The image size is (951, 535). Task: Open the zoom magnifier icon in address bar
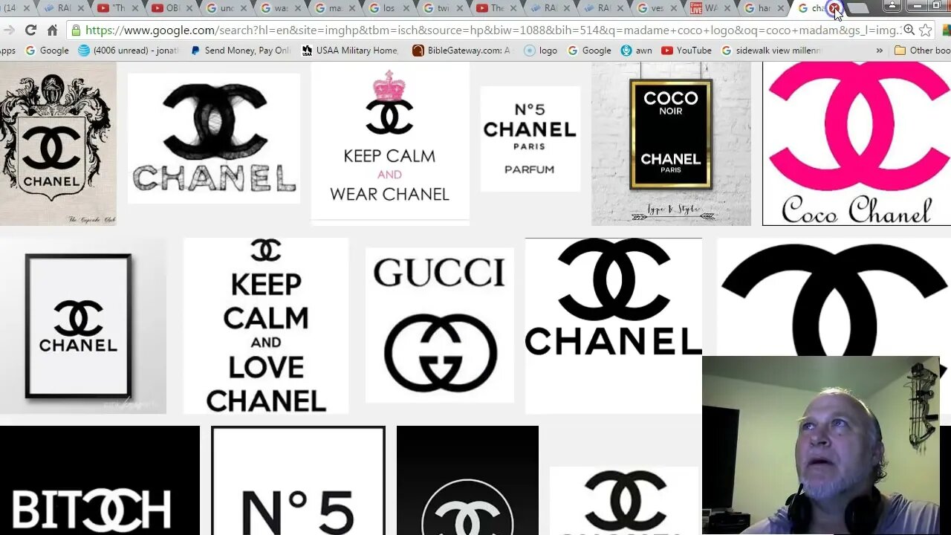pyautogui.click(x=909, y=30)
